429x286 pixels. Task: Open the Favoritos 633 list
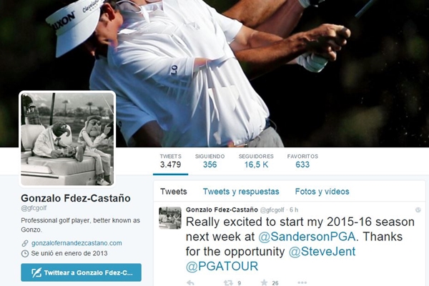point(302,161)
